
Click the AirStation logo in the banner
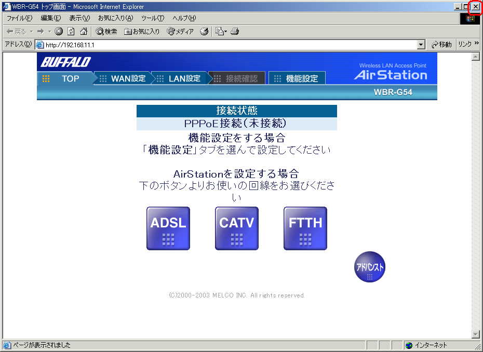point(391,75)
